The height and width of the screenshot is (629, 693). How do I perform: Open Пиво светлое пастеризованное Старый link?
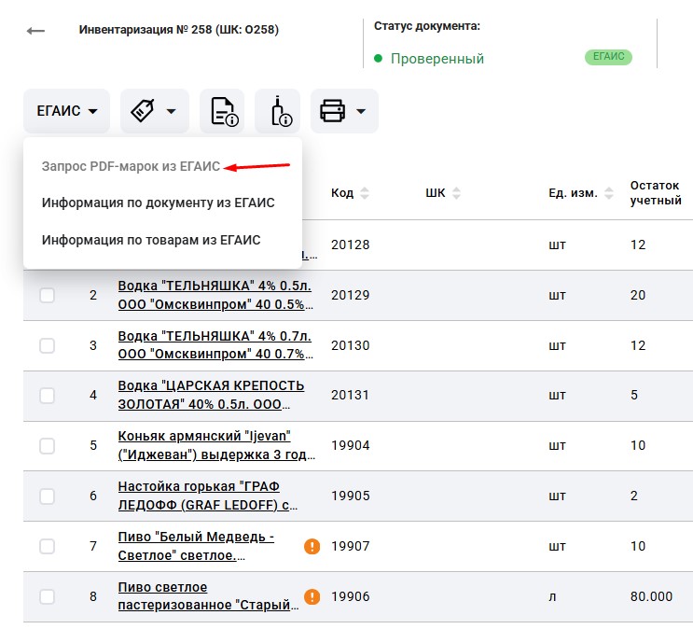coord(208,596)
